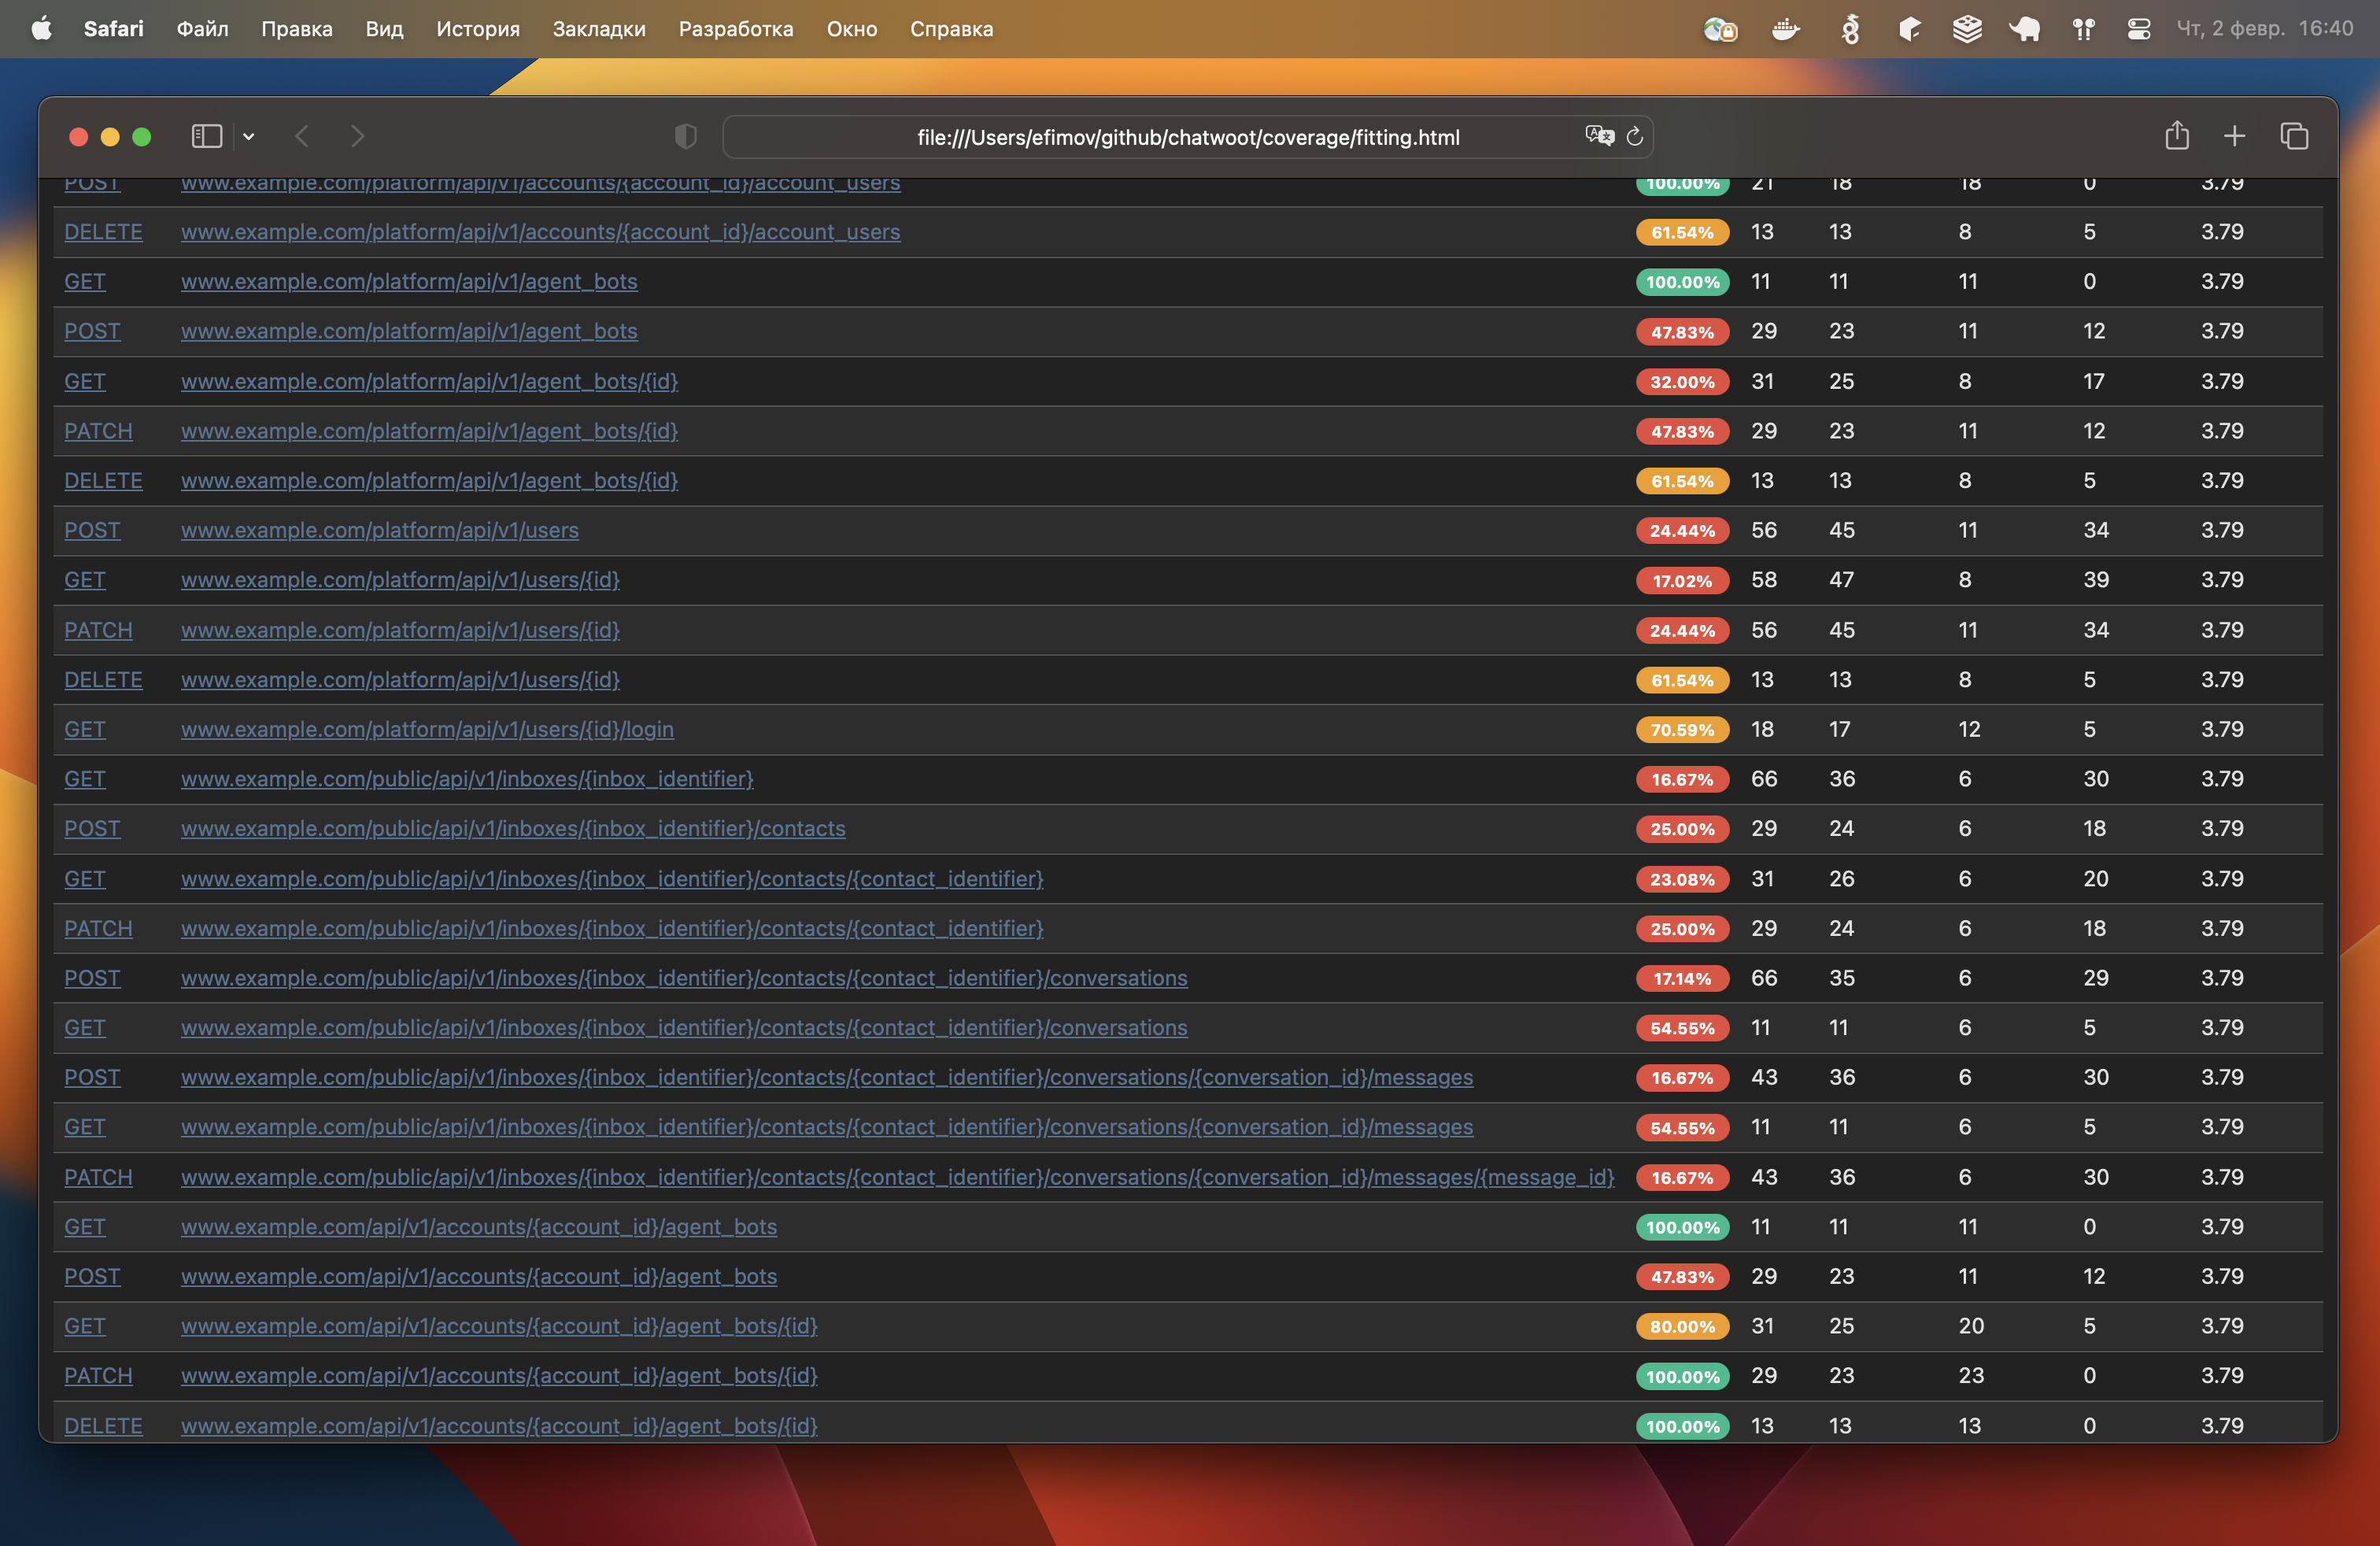
Task: Toggle the Safari sidebar button
Action: click(206, 136)
